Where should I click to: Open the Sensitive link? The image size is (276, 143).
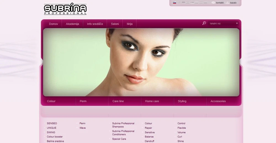point(150,132)
